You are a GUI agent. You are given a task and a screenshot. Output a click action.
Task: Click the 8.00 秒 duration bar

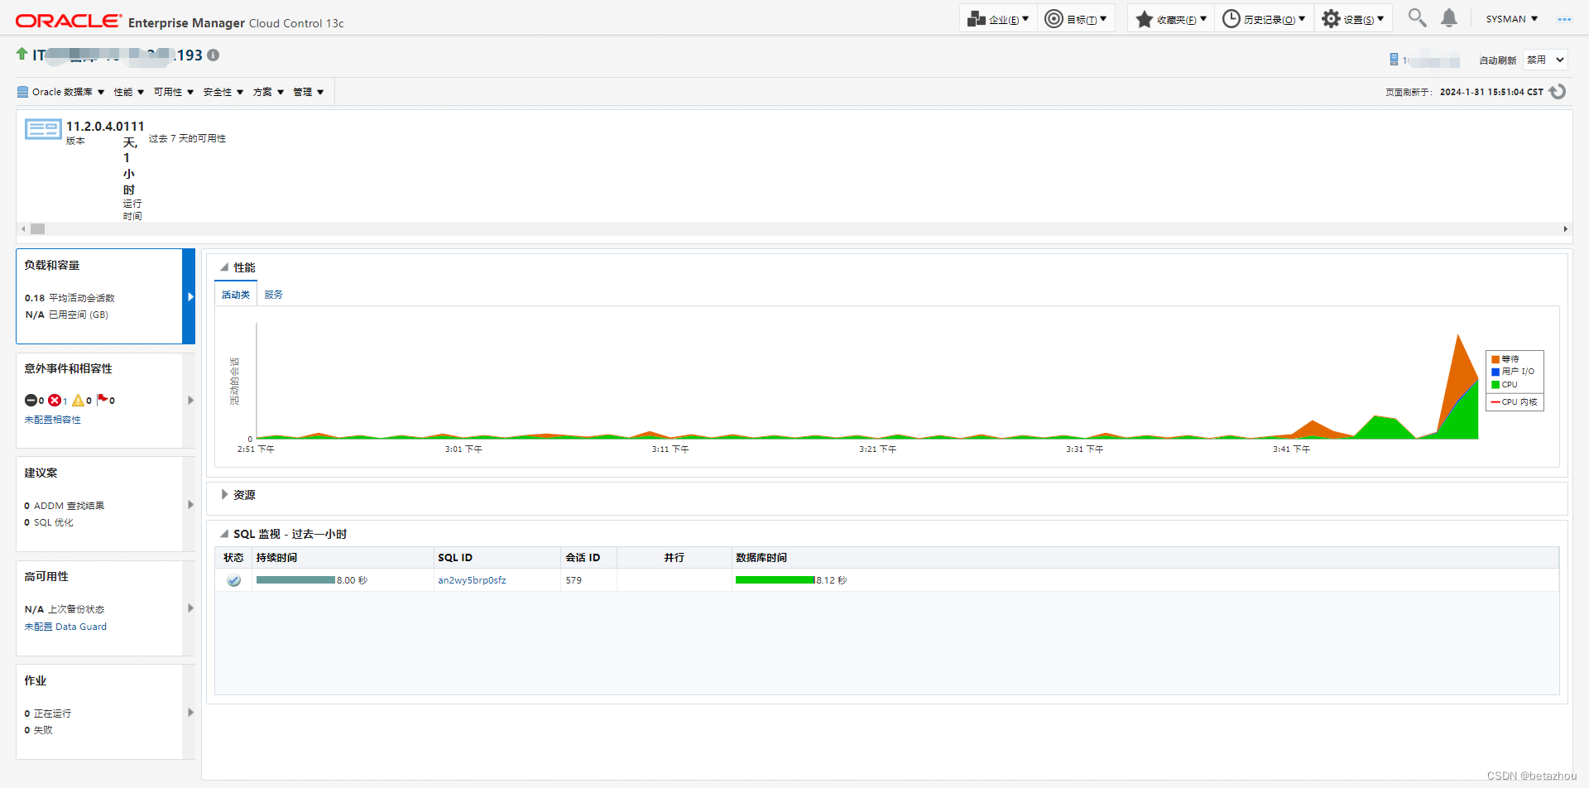pos(295,580)
